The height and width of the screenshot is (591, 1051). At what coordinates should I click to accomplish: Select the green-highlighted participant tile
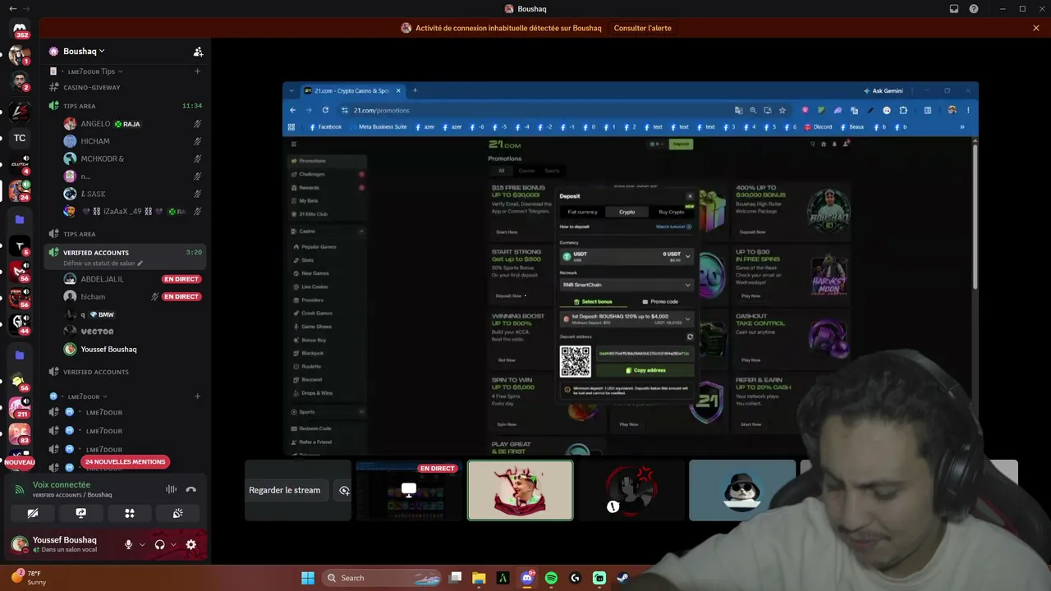[521, 490]
